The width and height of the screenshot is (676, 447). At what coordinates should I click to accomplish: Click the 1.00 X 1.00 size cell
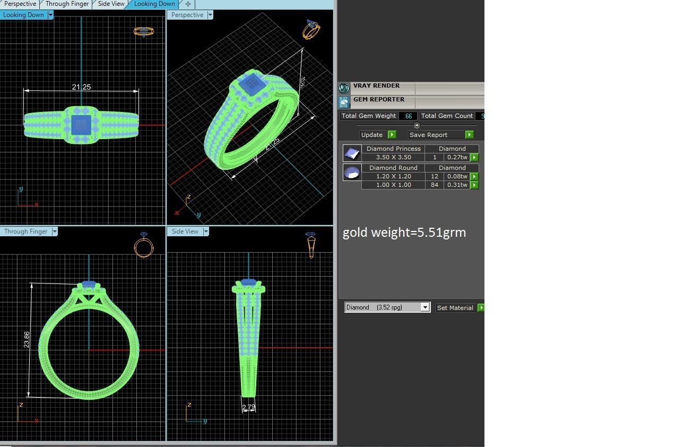pos(393,185)
